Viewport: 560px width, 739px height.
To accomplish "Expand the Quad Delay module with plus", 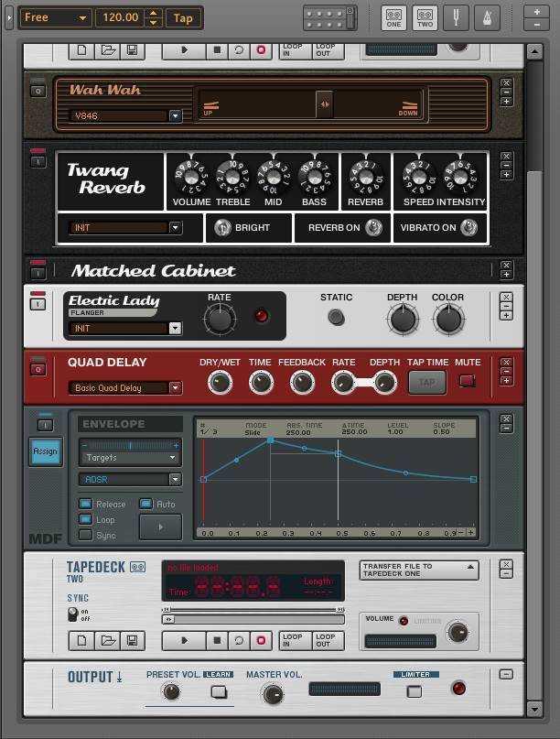I will pyautogui.click(x=506, y=380).
